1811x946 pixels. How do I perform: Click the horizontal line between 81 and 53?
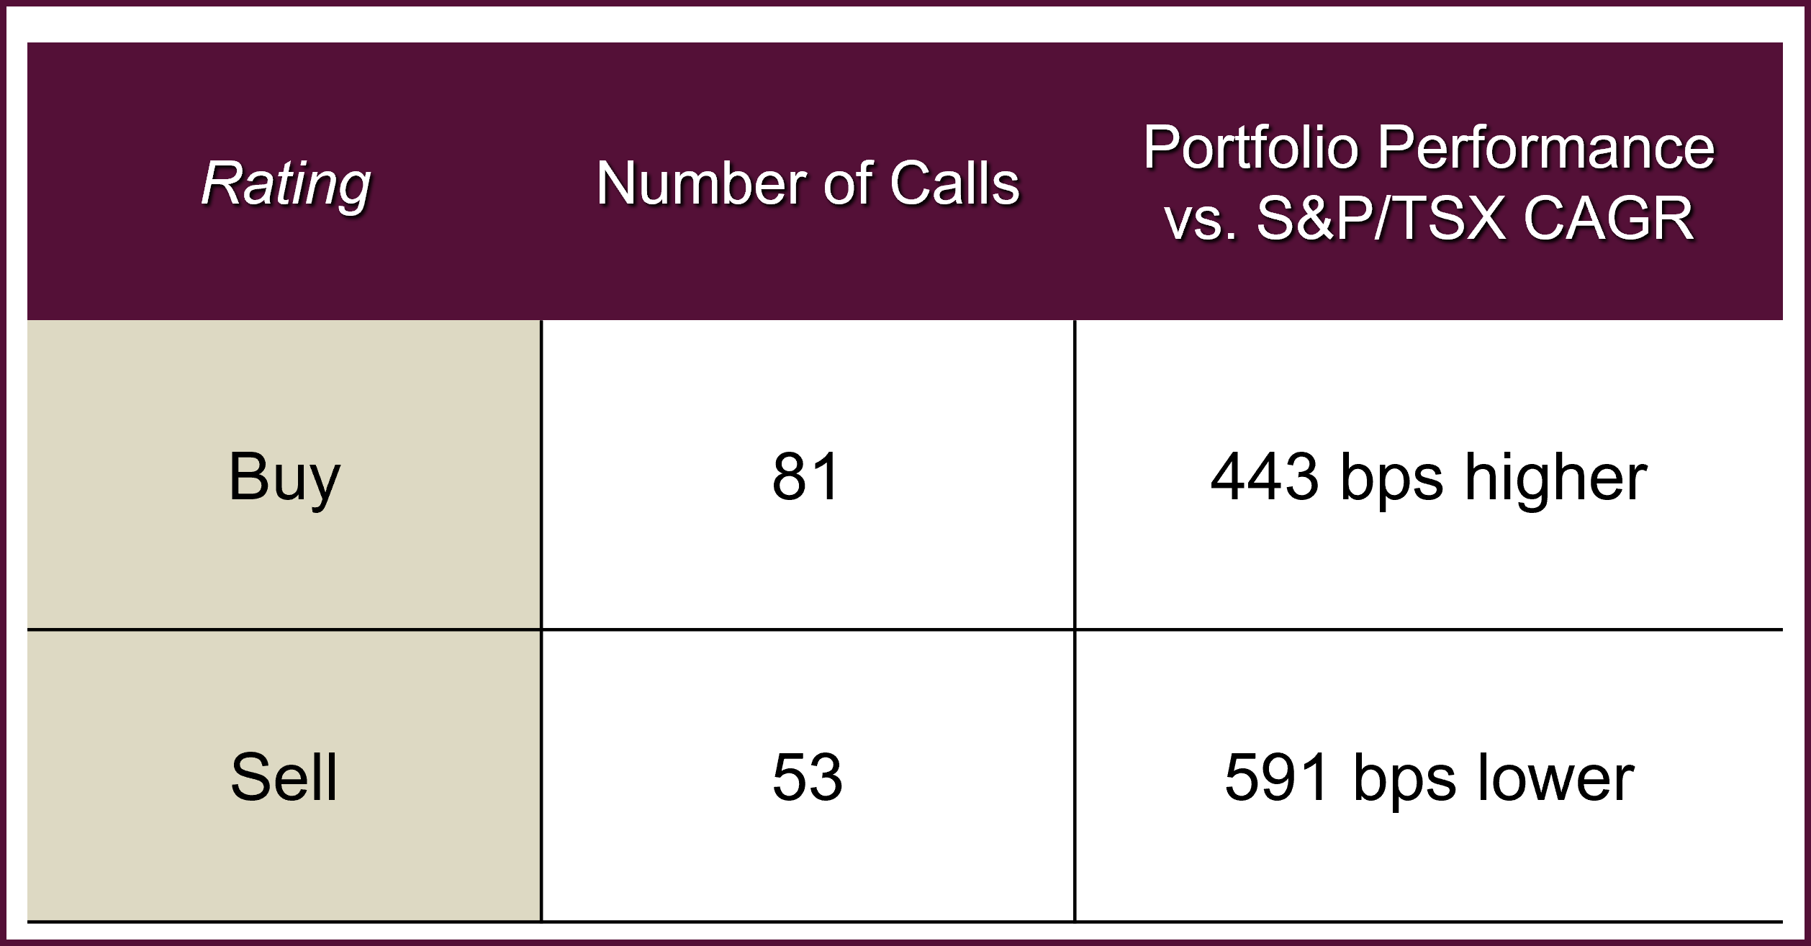(x=808, y=629)
